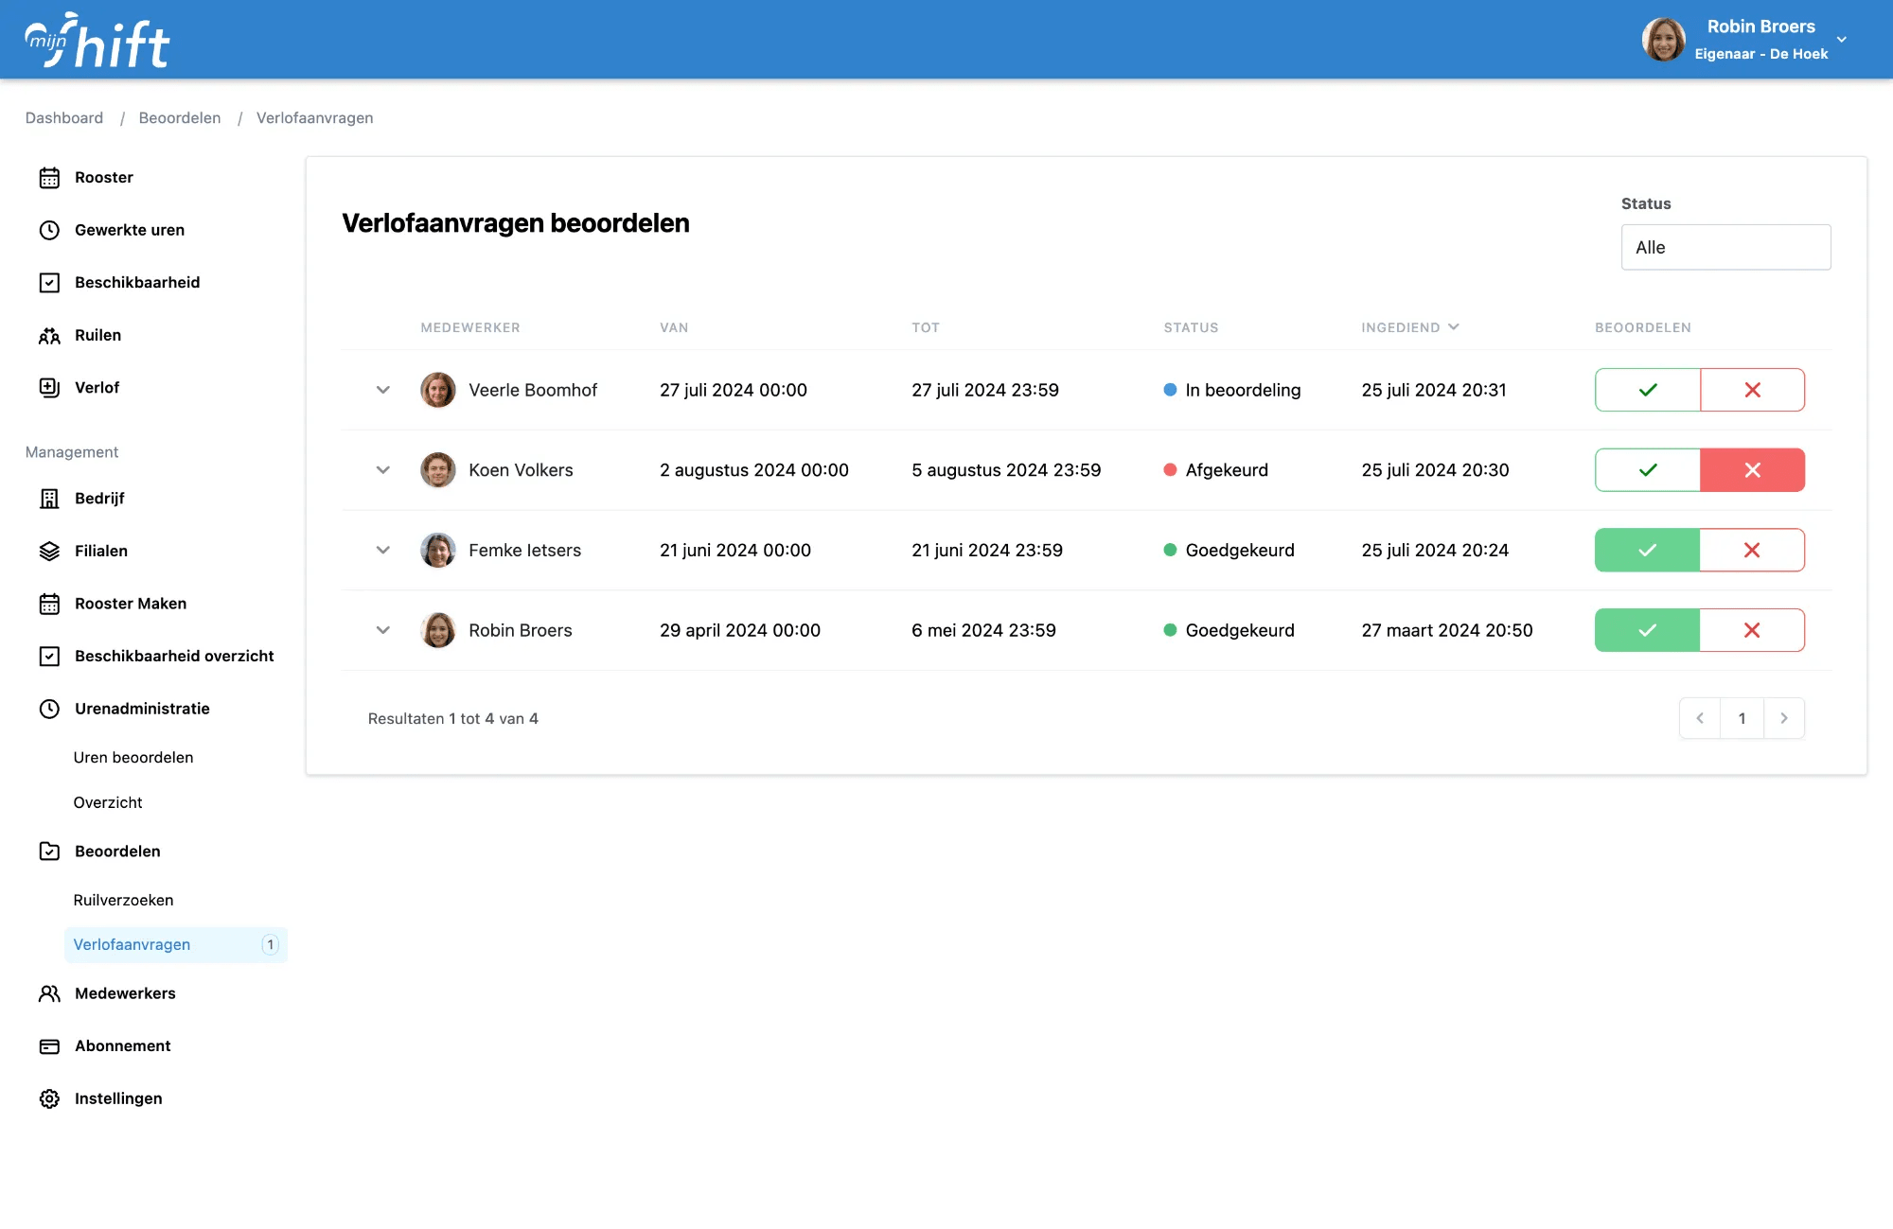Reject Veerle Boomhof's leave request
Screen dimensions: 1893x1229
(x=1753, y=390)
